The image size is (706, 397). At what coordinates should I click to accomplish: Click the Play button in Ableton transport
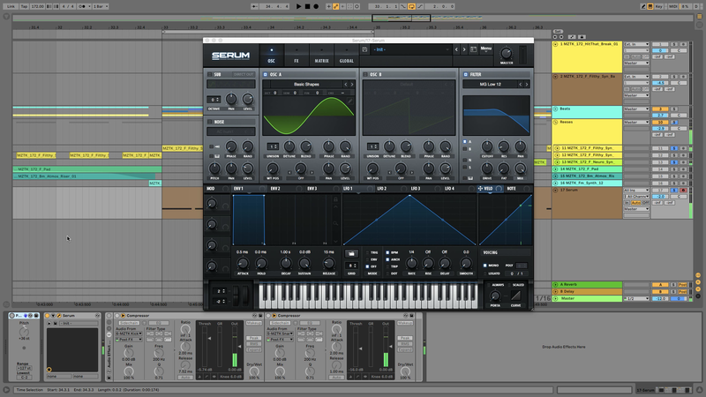(298, 6)
